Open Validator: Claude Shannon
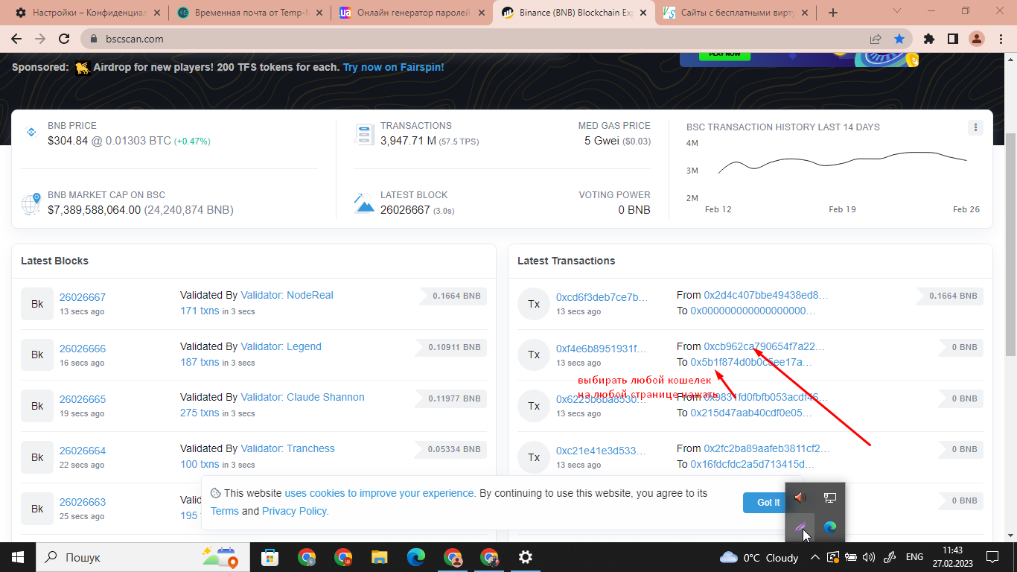This screenshot has width=1017, height=572. pos(302,397)
